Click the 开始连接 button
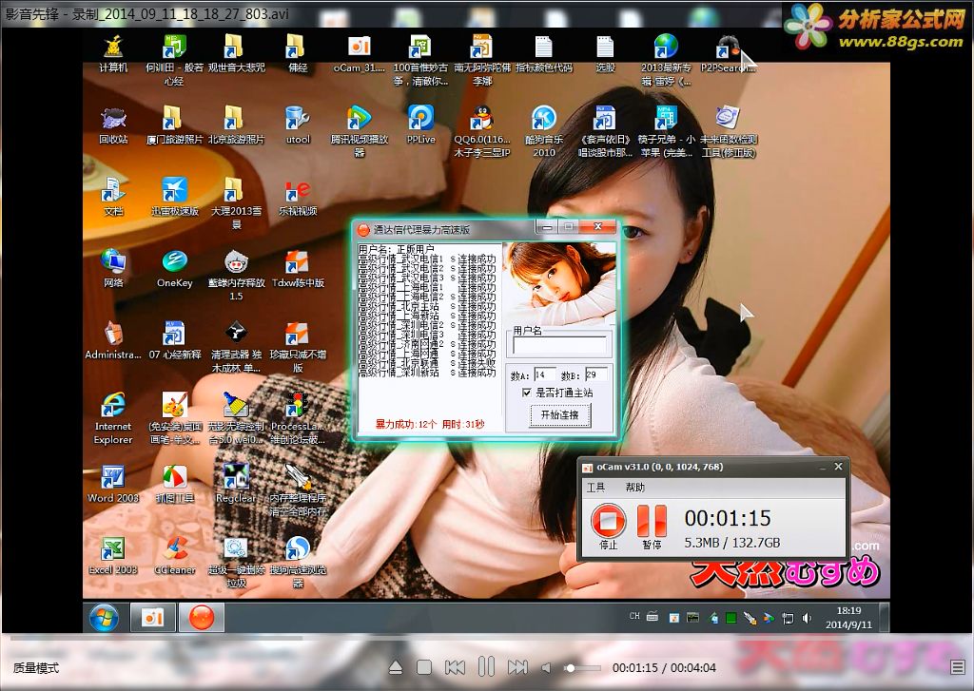Image resolution: width=974 pixels, height=691 pixels. (x=559, y=414)
